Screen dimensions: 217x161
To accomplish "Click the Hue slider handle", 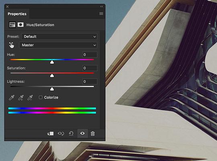I will coord(52,62).
